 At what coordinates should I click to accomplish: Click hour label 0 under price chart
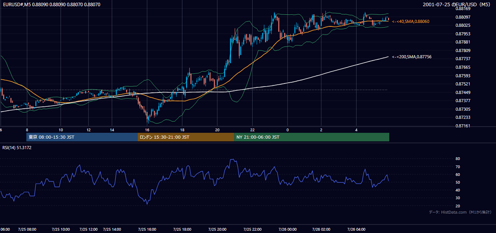coord(288,130)
